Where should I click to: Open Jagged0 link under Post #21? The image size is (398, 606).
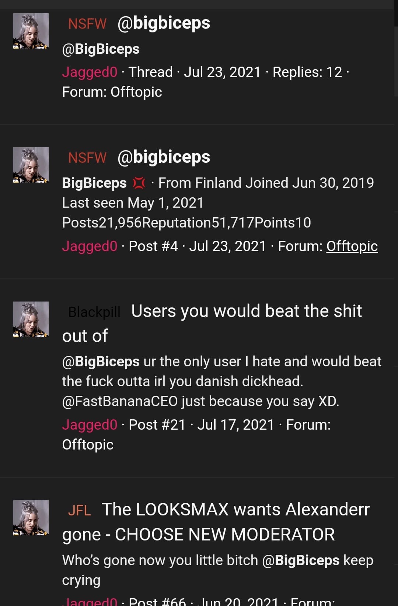(x=90, y=425)
